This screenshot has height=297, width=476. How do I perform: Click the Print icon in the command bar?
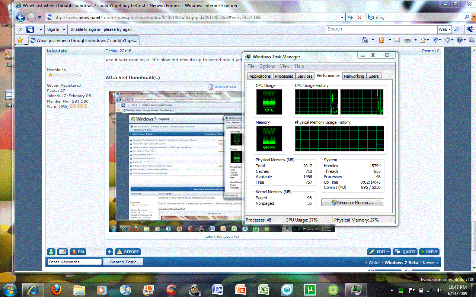408,40
